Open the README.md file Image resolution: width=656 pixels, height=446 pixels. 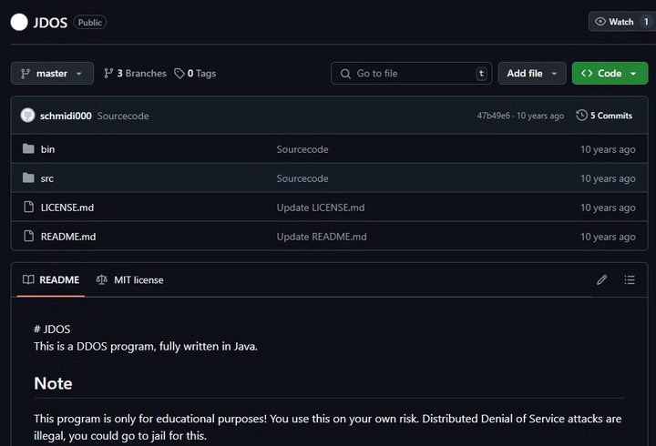(68, 237)
